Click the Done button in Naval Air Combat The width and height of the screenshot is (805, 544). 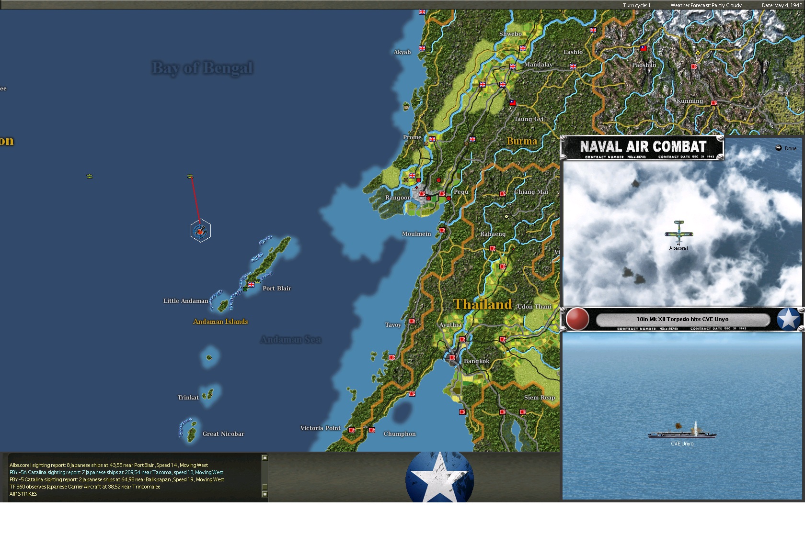tap(786, 148)
